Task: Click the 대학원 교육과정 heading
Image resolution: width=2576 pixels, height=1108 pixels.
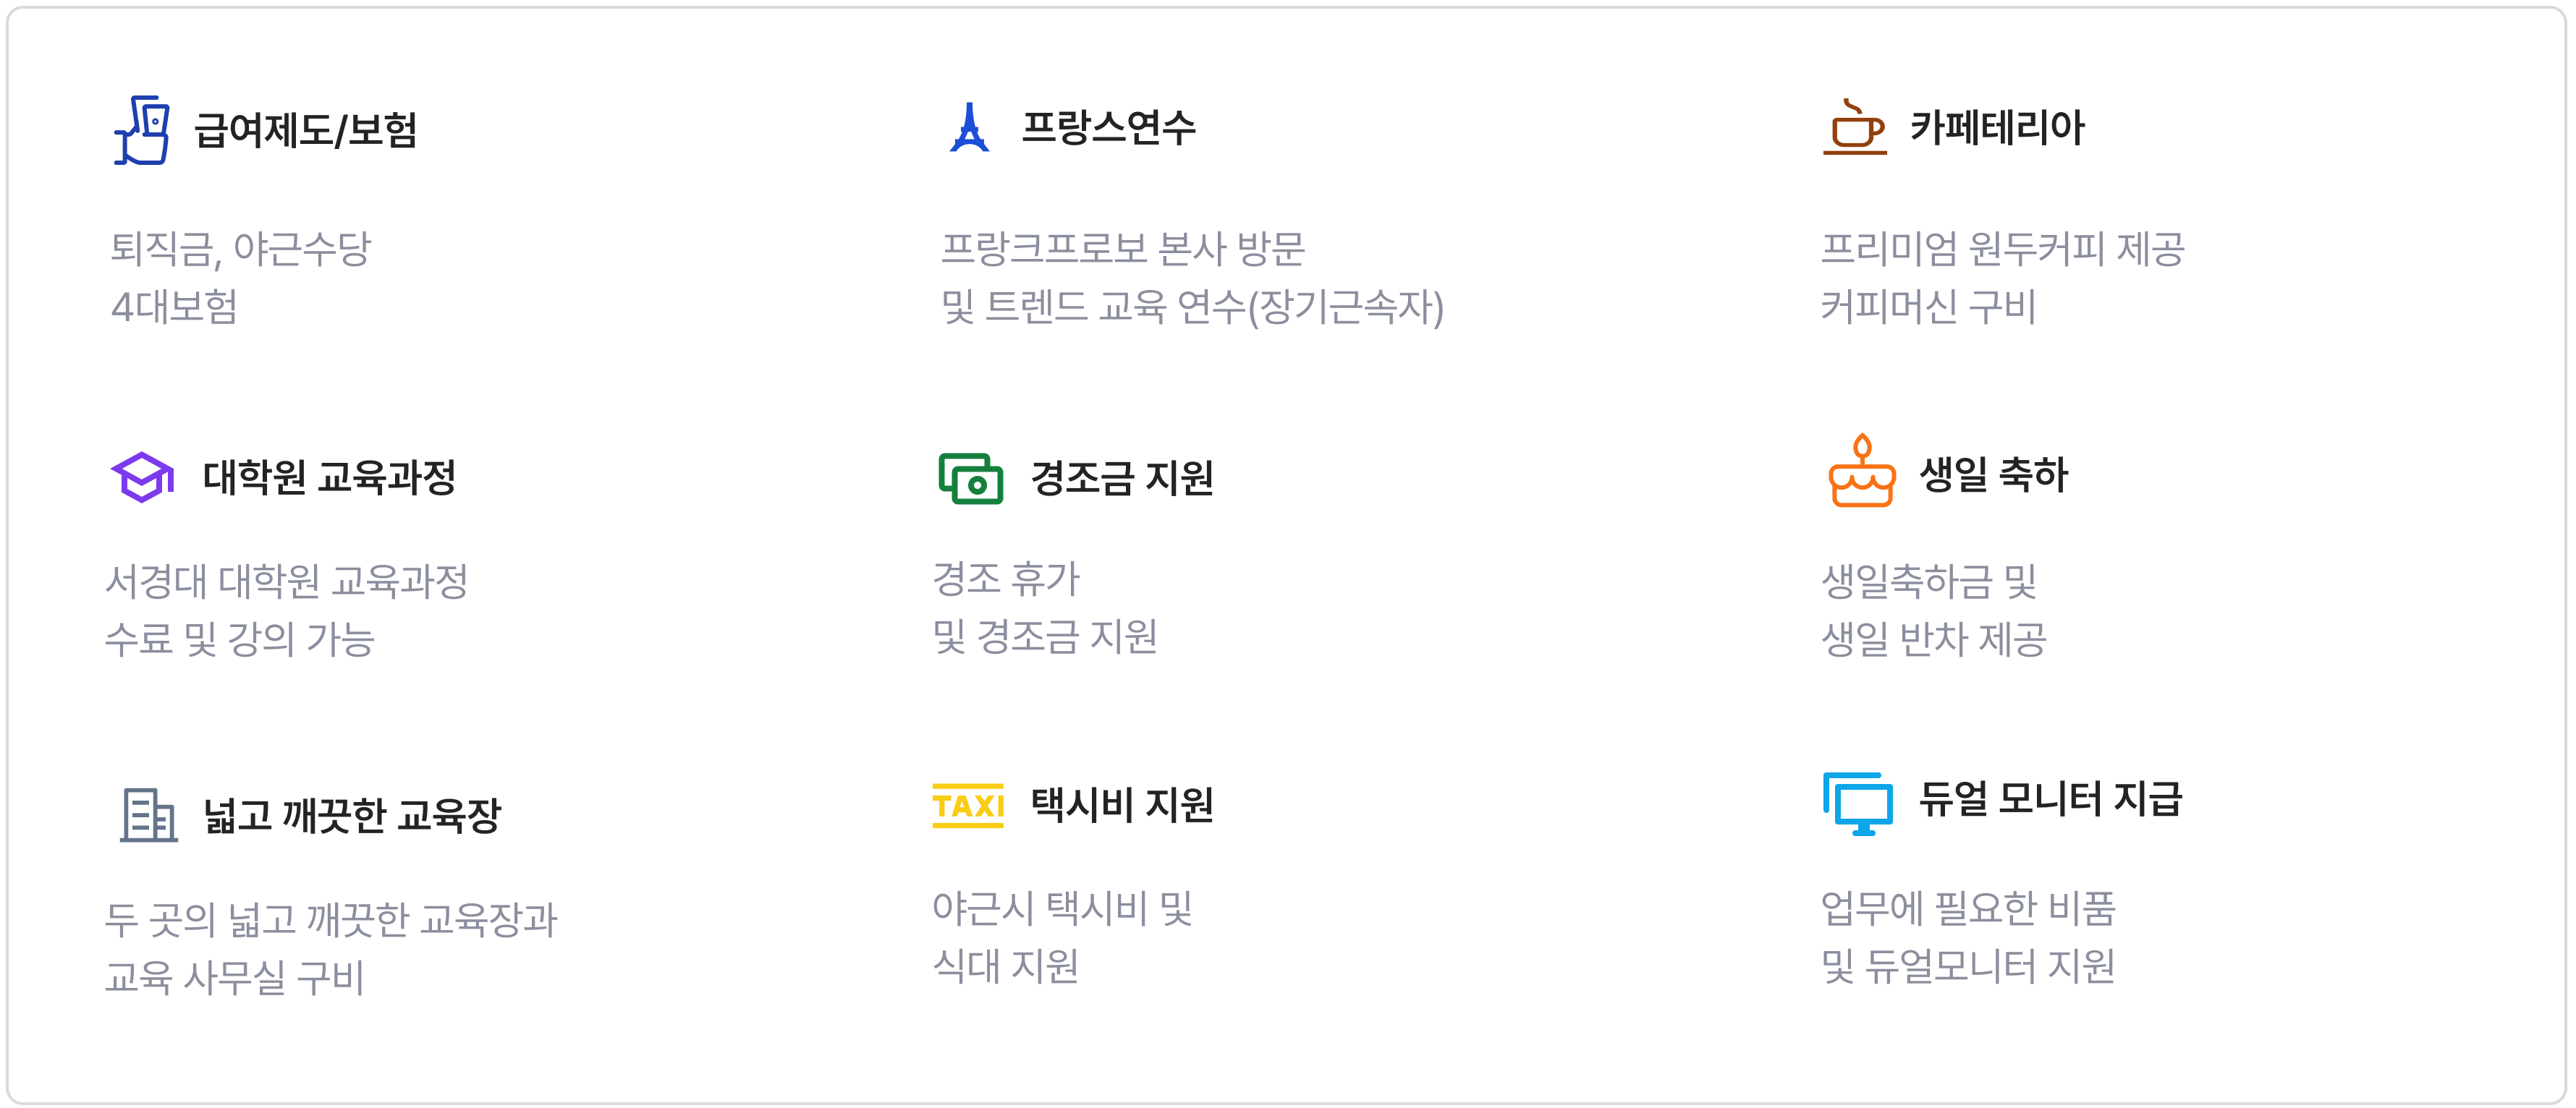Action: 329,477
